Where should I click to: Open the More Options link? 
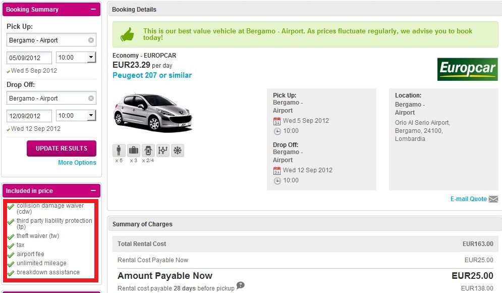click(77, 163)
